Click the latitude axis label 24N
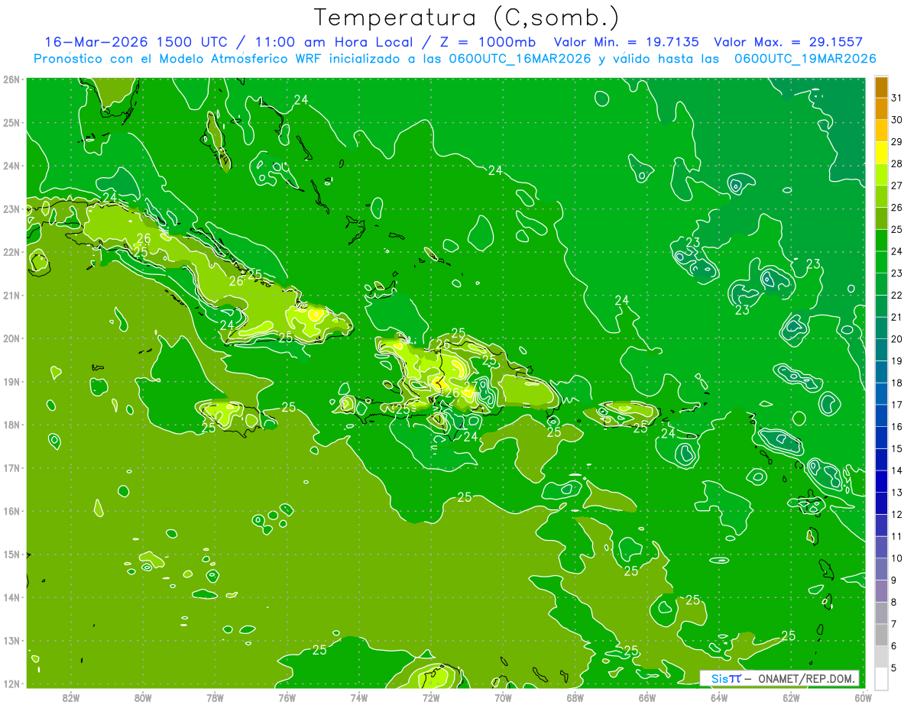Viewport: 917px width, 708px height. coord(11,166)
